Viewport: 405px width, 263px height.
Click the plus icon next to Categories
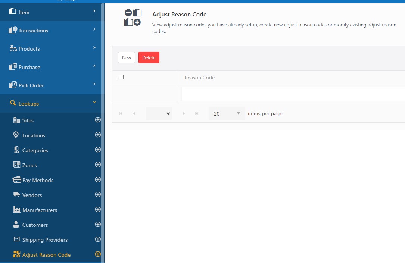click(98, 150)
